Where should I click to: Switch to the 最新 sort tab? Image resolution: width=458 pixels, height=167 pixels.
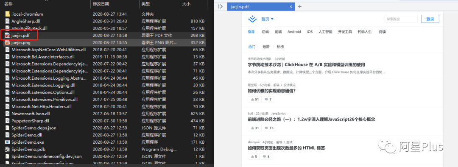tap(266, 47)
